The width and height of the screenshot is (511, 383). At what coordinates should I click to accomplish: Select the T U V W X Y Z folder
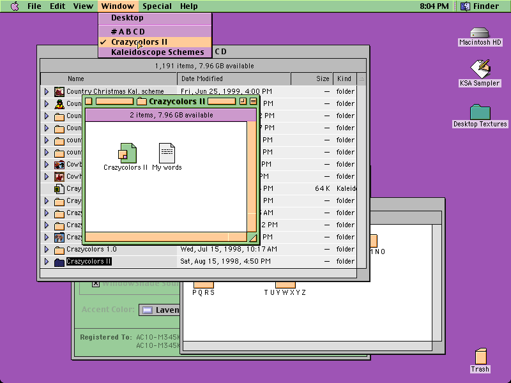pos(285,284)
